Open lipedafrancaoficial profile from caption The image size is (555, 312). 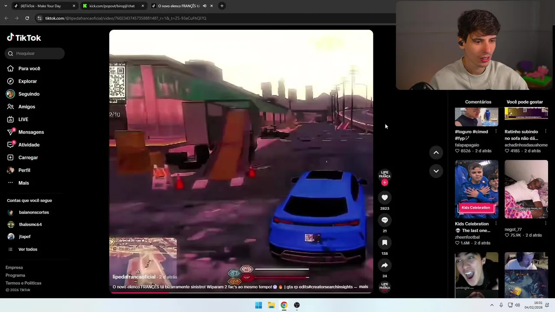pos(134,277)
